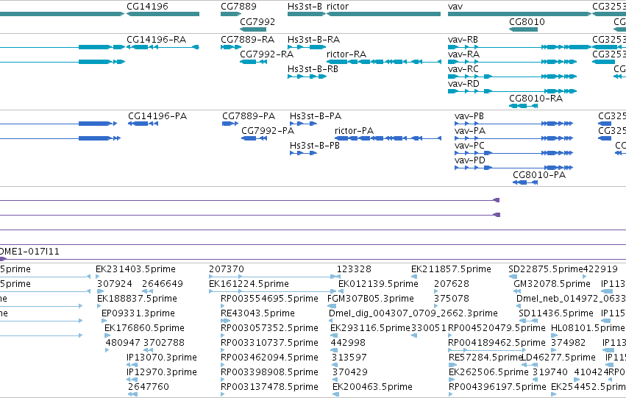
Task: Select the vav-PC protein feature
Action: pyautogui.click(x=513, y=153)
